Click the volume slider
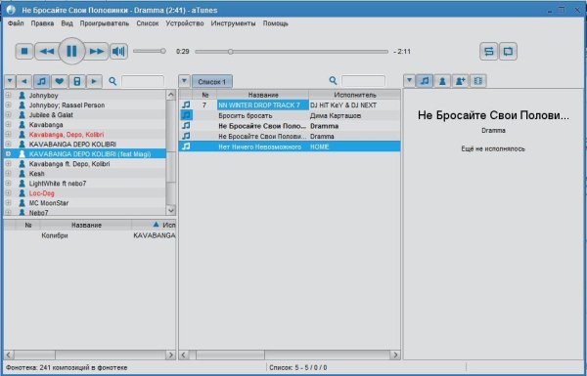This screenshot has height=376, width=587. (x=150, y=51)
